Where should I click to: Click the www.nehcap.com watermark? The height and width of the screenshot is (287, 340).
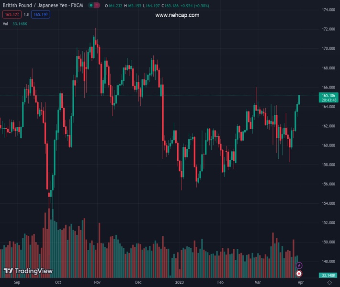pyautogui.click(x=177, y=15)
